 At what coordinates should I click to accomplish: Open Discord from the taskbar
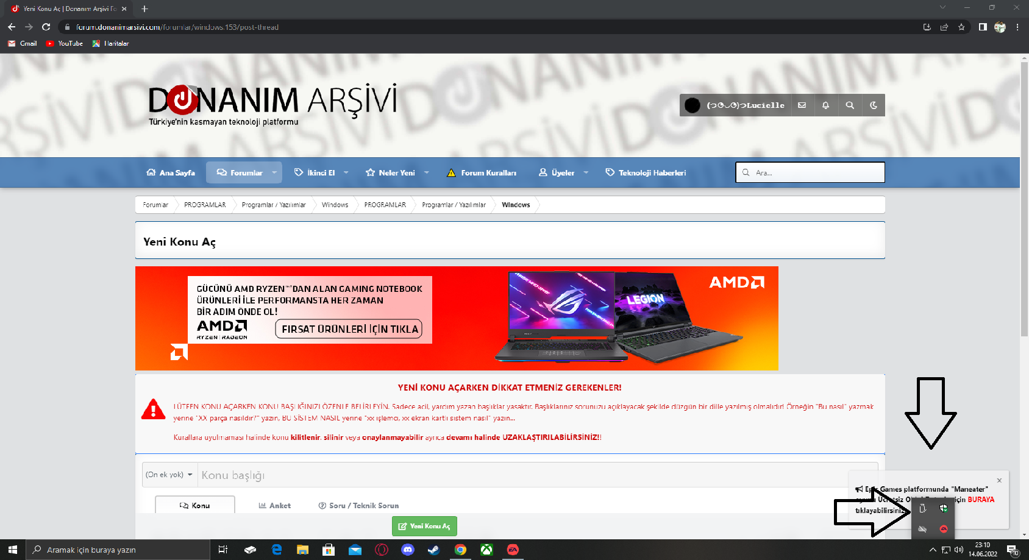click(x=408, y=550)
